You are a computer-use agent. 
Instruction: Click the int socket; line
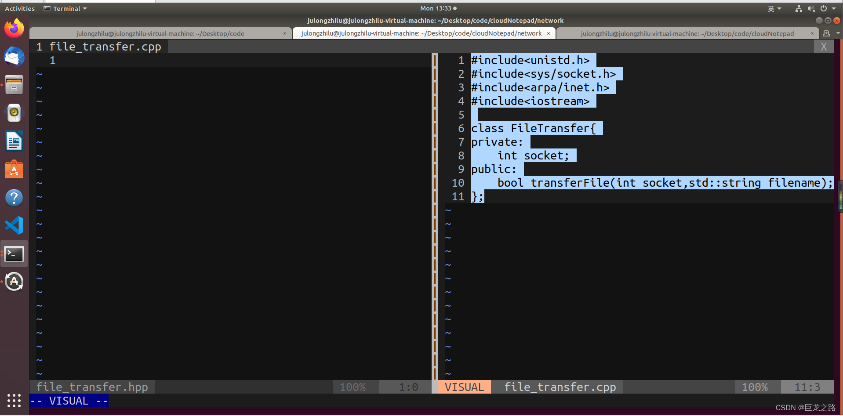pyautogui.click(x=533, y=156)
